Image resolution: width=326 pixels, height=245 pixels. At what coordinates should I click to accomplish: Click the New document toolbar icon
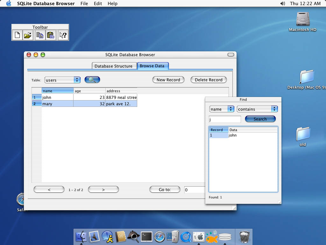(x=17, y=35)
